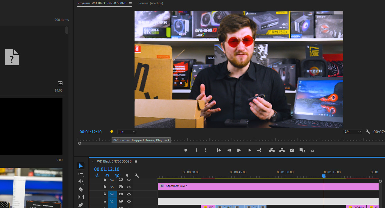The height and width of the screenshot is (208, 385).
Task: Open Comparison View button
Action: click(x=302, y=150)
